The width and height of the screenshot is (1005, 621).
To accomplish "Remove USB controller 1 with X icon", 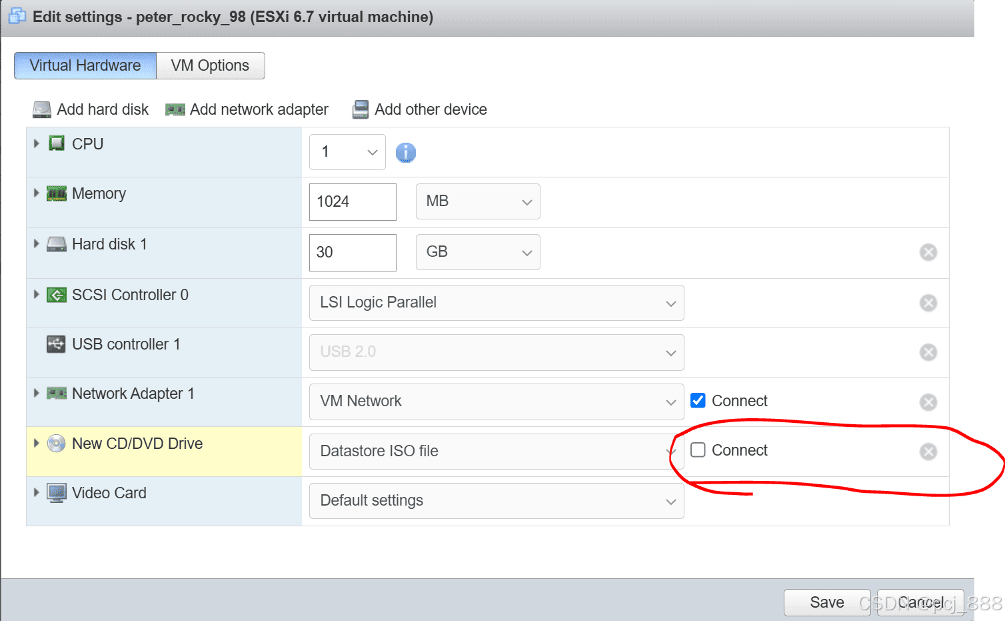I will tap(928, 352).
